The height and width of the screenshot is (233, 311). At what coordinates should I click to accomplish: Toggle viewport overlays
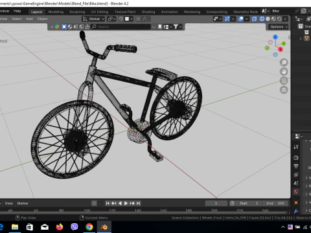click(241, 19)
